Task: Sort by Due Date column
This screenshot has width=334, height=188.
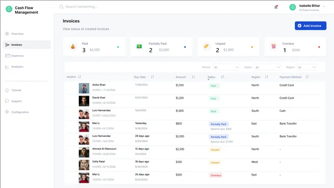Action: [152, 77]
